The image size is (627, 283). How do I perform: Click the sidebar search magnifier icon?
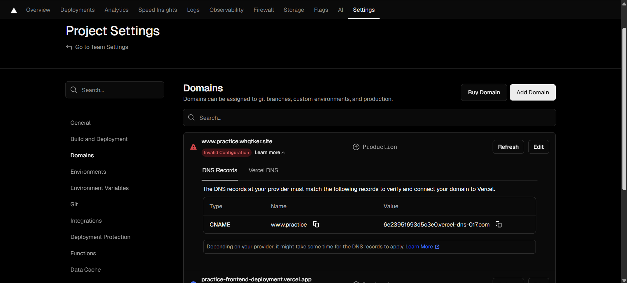point(74,90)
